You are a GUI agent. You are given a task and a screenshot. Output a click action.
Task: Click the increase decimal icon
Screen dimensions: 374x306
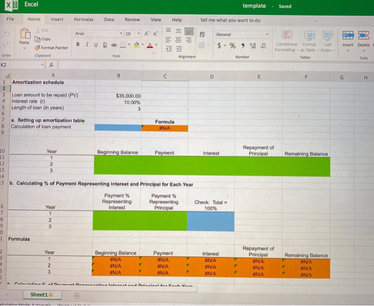(x=253, y=46)
